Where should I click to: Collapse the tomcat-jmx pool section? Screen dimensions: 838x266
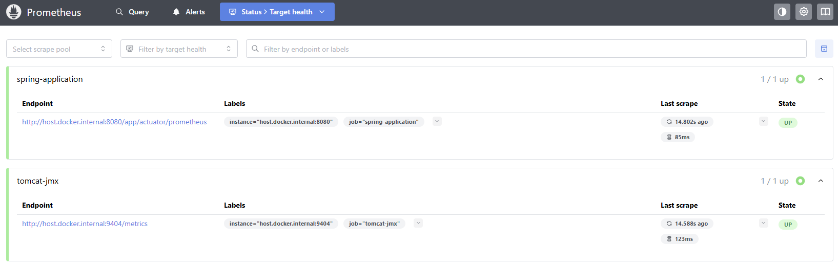821,181
